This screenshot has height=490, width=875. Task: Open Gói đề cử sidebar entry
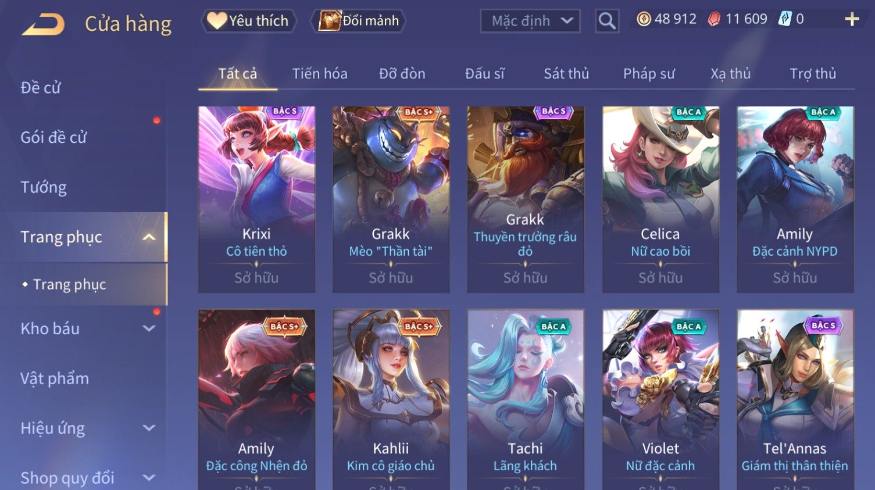53,137
